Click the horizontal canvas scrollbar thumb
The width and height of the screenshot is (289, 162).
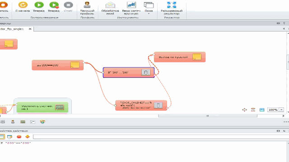(x=208, y=116)
